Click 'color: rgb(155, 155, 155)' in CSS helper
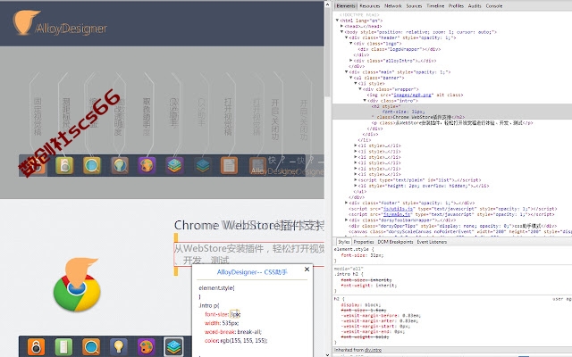The width and height of the screenshot is (572, 357). (236, 341)
